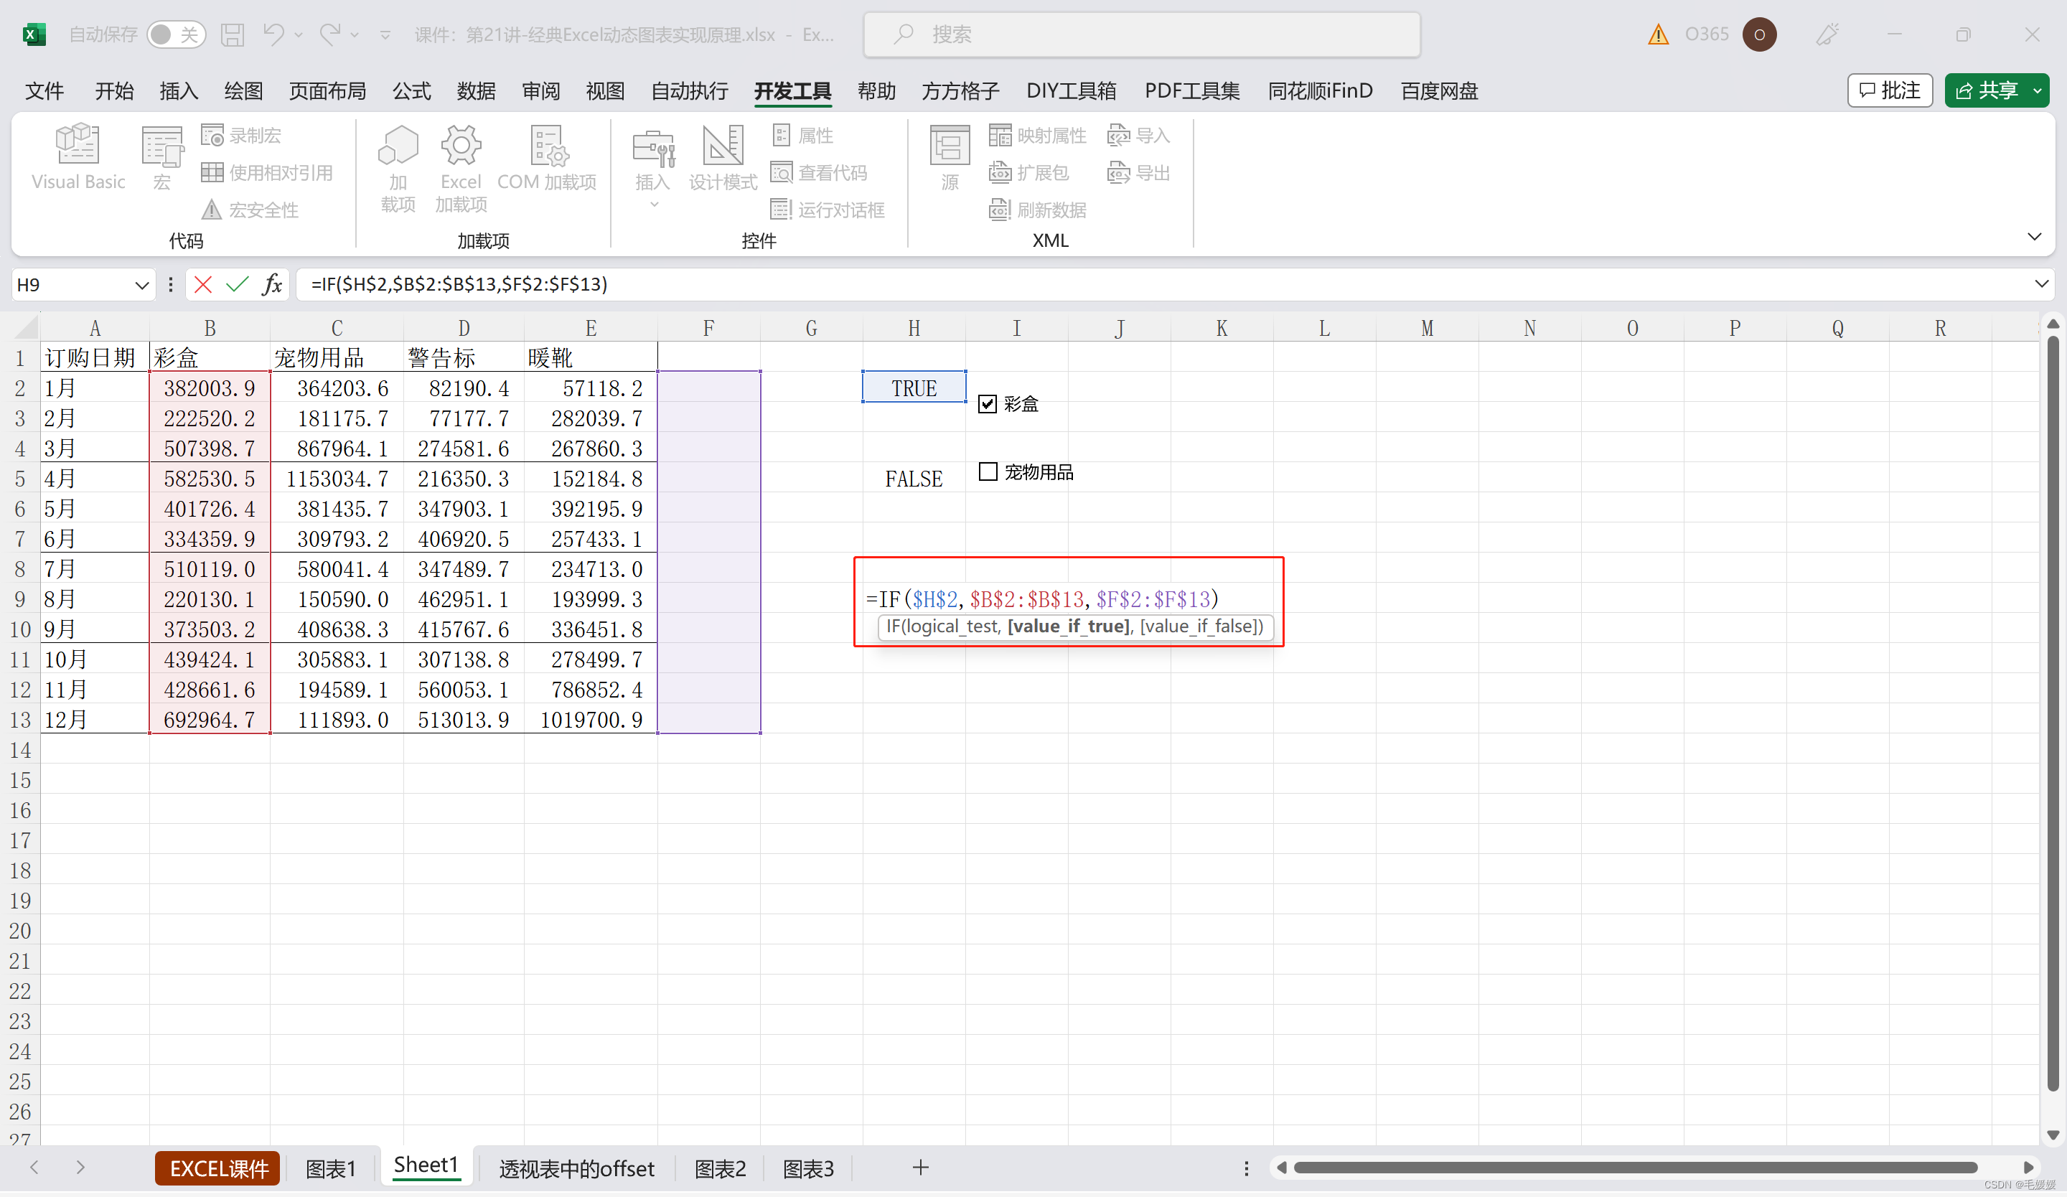Switch to the 插入 ribbon tab
The height and width of the screenshot is (1197, 2067).
[x=179, y=91]
